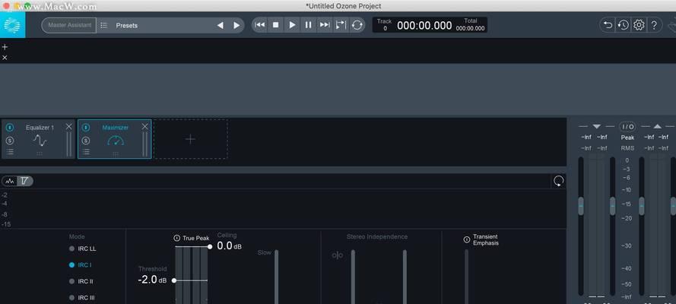
Task: Click the left output gain fader handle
Action: click(x=642, y=206)
